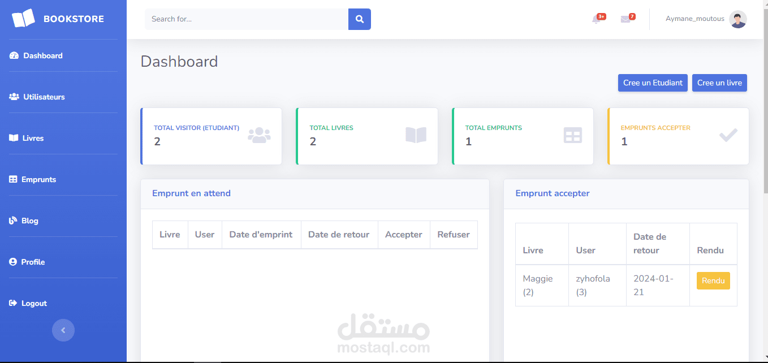This screenshot has width=768, height=363.
Task: Click the Total Livres label
Action: tap(331, 128)
